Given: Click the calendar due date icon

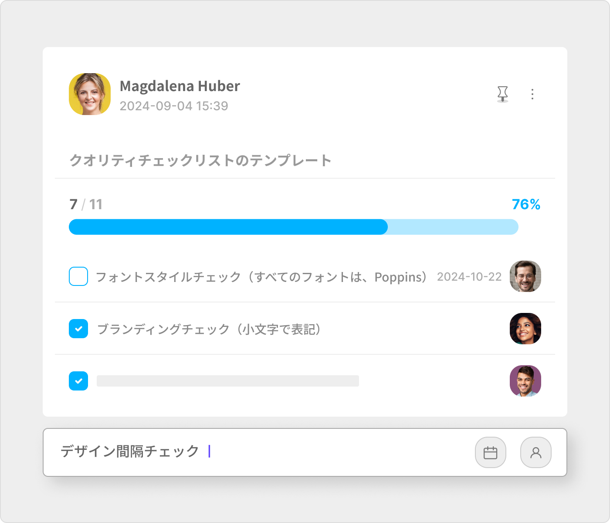Looking at the screenshot, I should tap(491, 452).
